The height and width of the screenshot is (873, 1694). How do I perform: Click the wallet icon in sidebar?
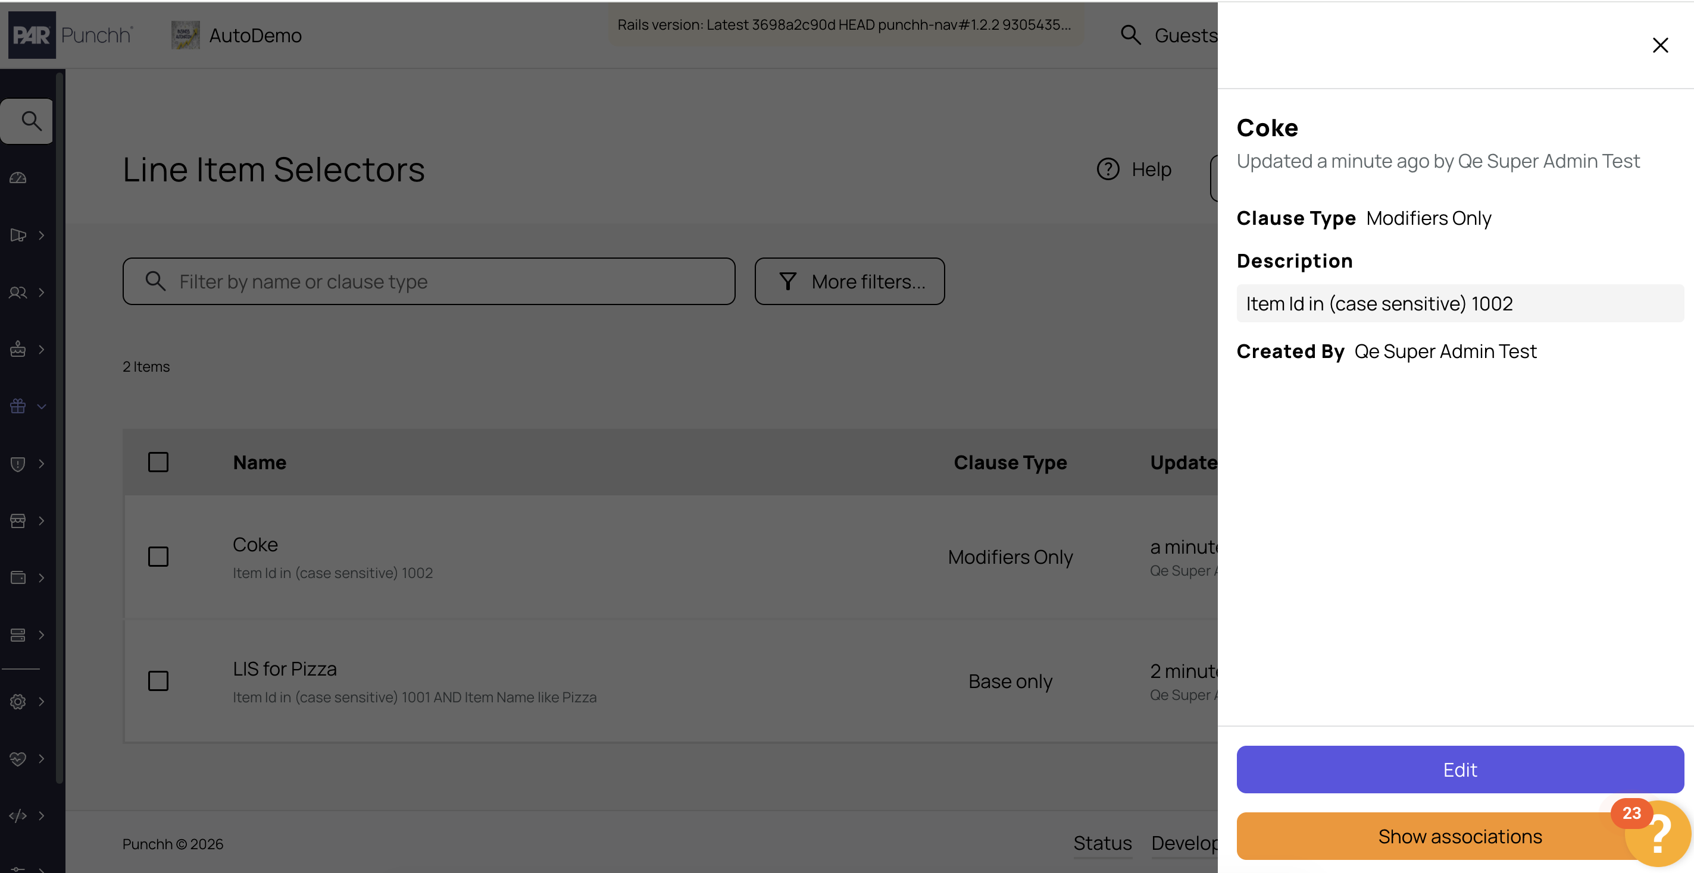(18, 578)
